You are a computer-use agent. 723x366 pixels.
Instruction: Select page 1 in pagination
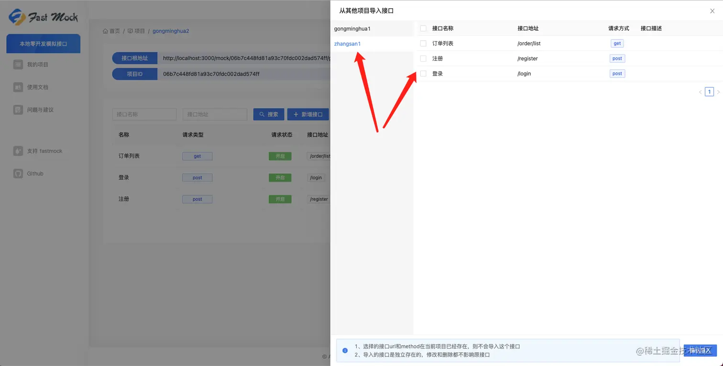[x=710, y=92]
